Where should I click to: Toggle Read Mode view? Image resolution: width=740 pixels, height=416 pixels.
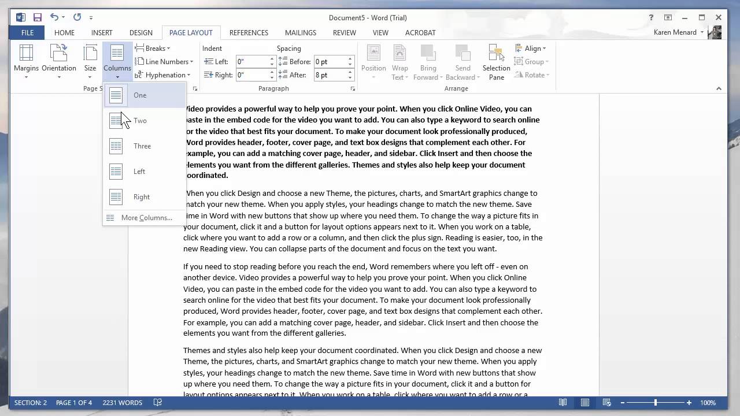click(x=563, y=403)
